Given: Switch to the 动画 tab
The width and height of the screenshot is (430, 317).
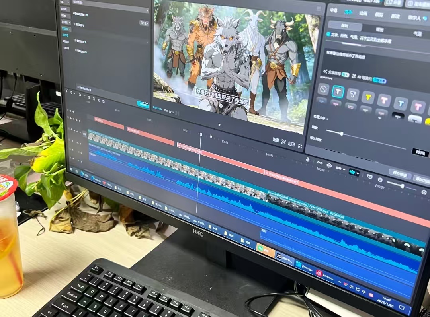Looking at the screenshot, I should 363,13.
